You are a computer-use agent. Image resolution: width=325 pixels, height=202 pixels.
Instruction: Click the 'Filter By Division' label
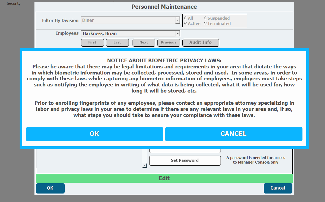click(x=60, y=20)
